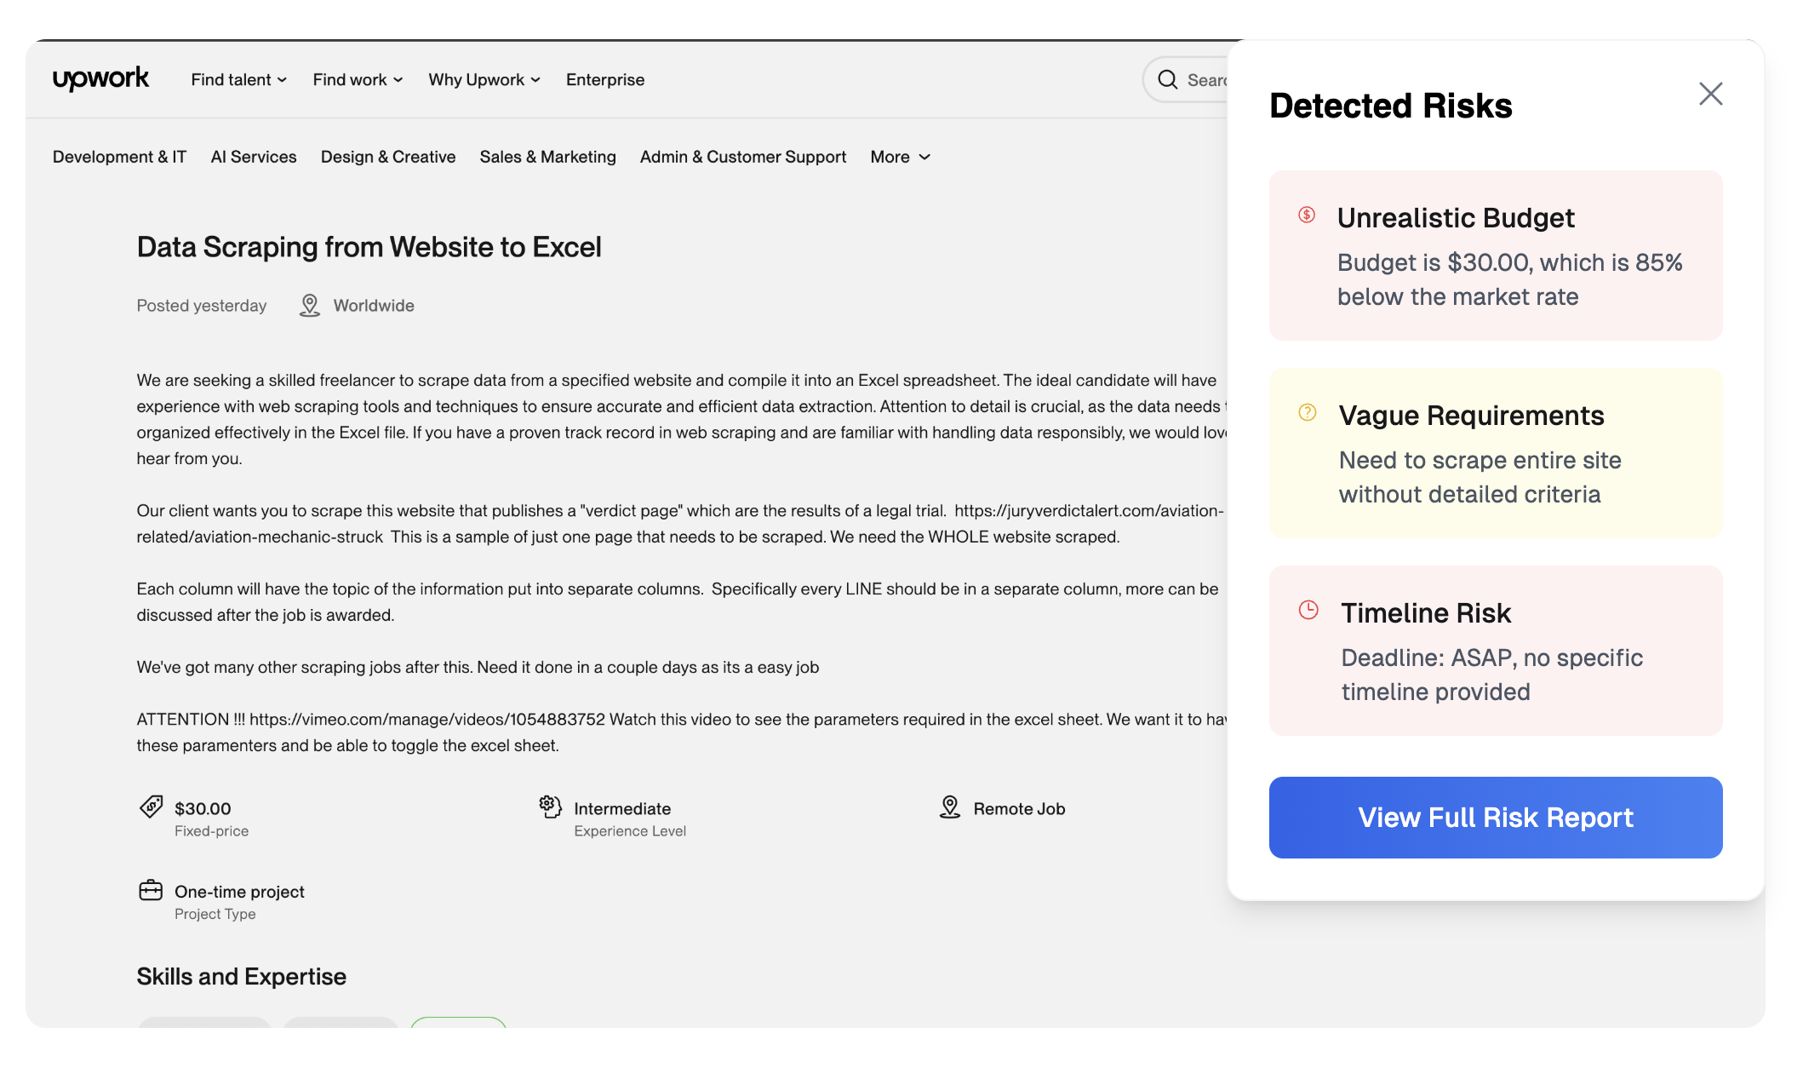Screen dimensions: 1803x1068
Task: Click the price tag icon next to $30.00
Action: pyautogui.click(x=152, y=807)
